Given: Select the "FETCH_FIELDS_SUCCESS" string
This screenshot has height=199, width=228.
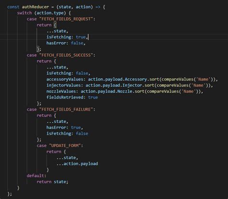Looking at the screenshot, I should click(66, 55).
